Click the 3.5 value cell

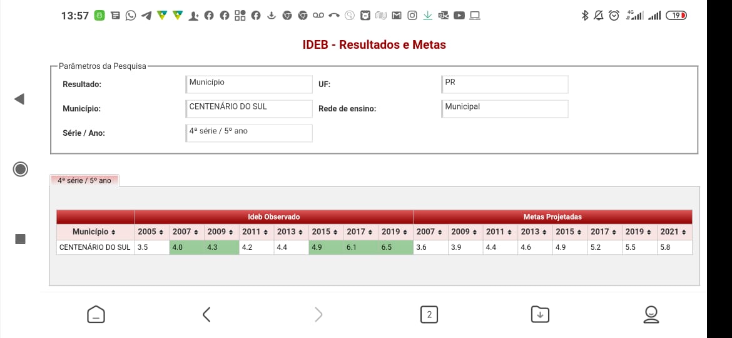tap(152, 247)
